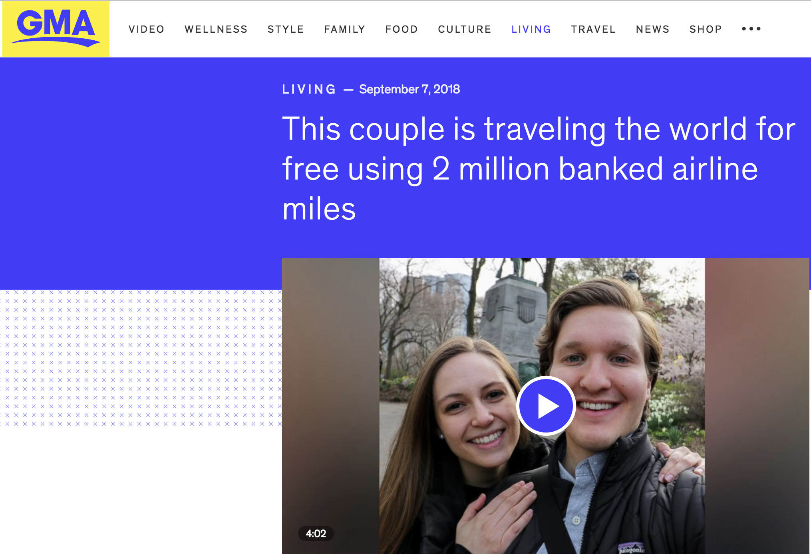Select the highlighted Living tab

[x=531, y=29]
